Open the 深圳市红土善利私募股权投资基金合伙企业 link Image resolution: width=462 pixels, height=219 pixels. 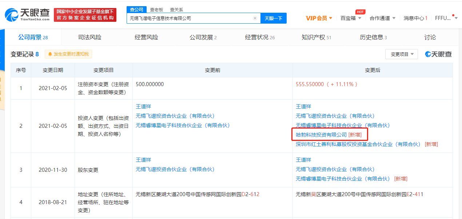[358, 144]
